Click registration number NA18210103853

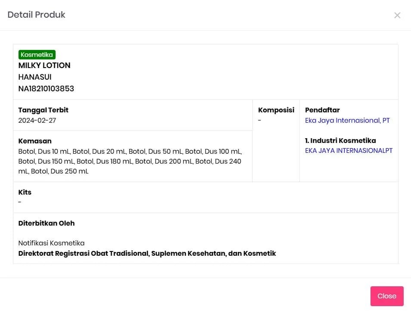pos(46,89)
